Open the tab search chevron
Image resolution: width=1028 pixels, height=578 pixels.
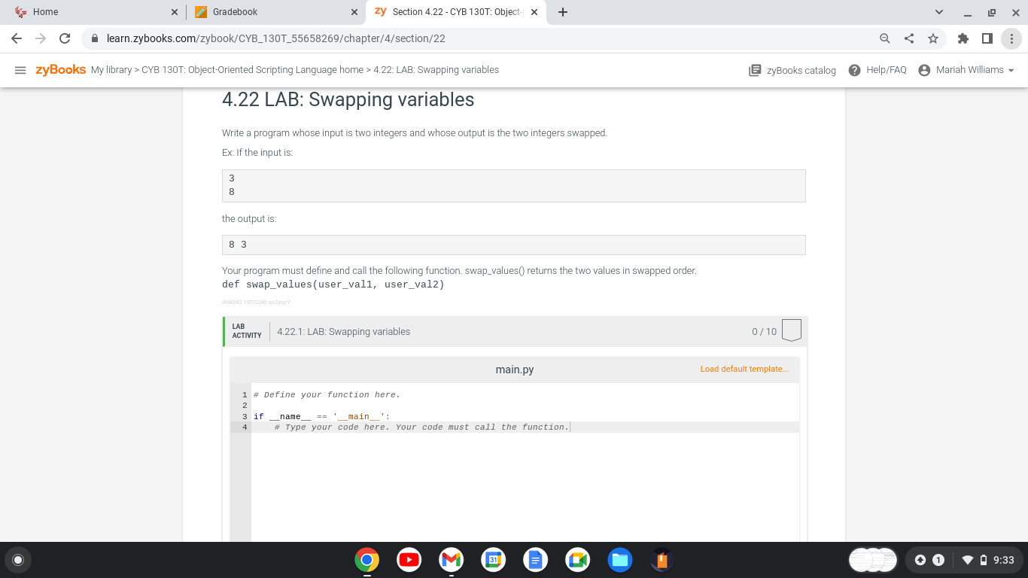(938, 11)
